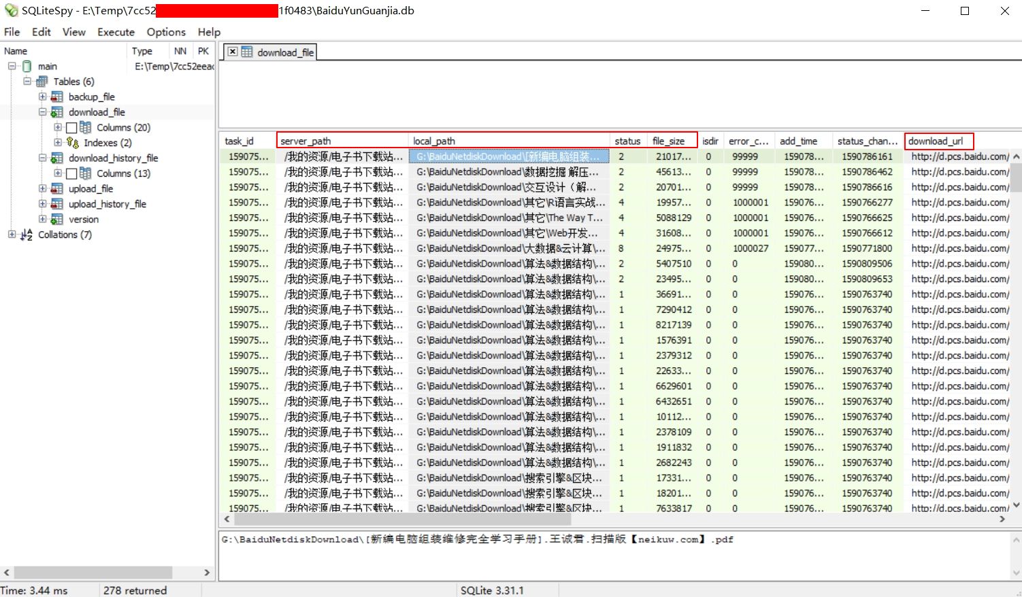Click the Collations (7) sort icon
Image resolution: width=1022 pixels, height=597 pixels.
(27, 235)
